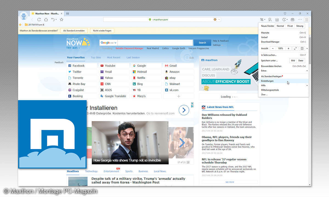
Task: Open the 20170419 From IE folder
Action: tap(34, 25)
